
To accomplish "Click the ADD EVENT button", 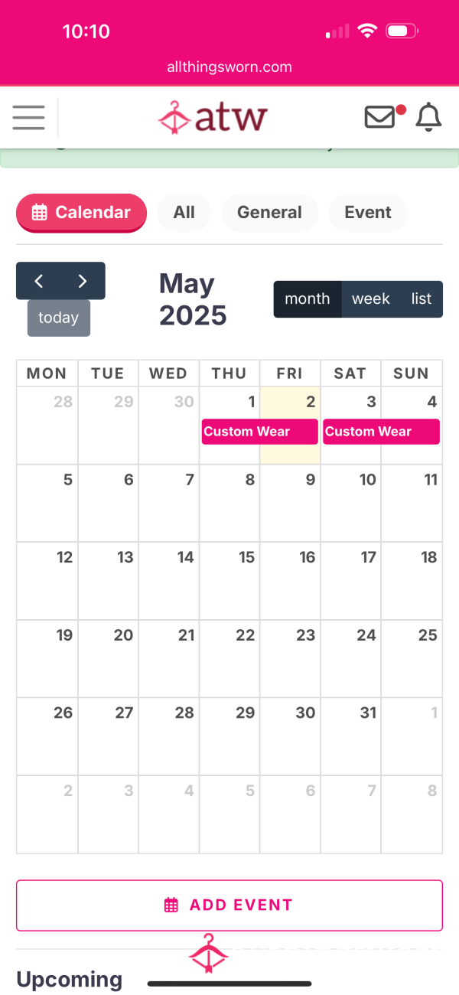I will [x=229, y=905].
